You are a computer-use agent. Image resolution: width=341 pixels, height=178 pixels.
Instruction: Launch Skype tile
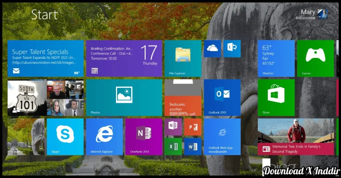coord(65,136)
